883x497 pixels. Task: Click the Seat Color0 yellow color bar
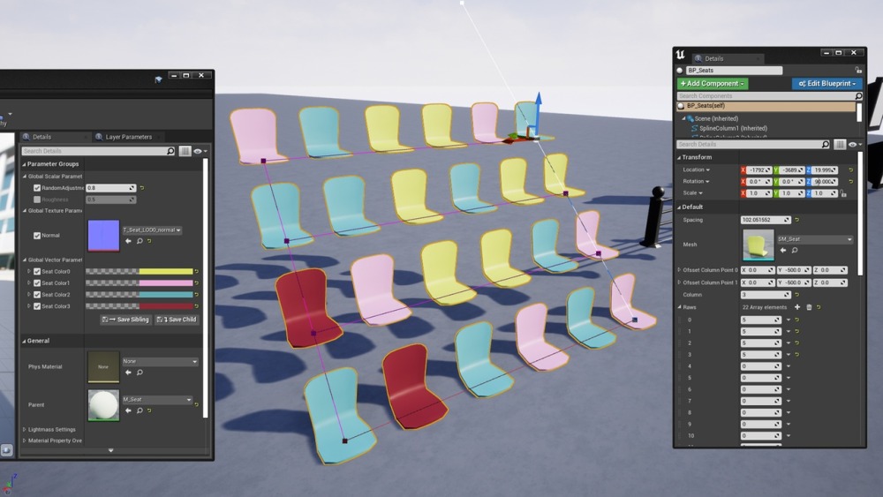pos(165,272)
